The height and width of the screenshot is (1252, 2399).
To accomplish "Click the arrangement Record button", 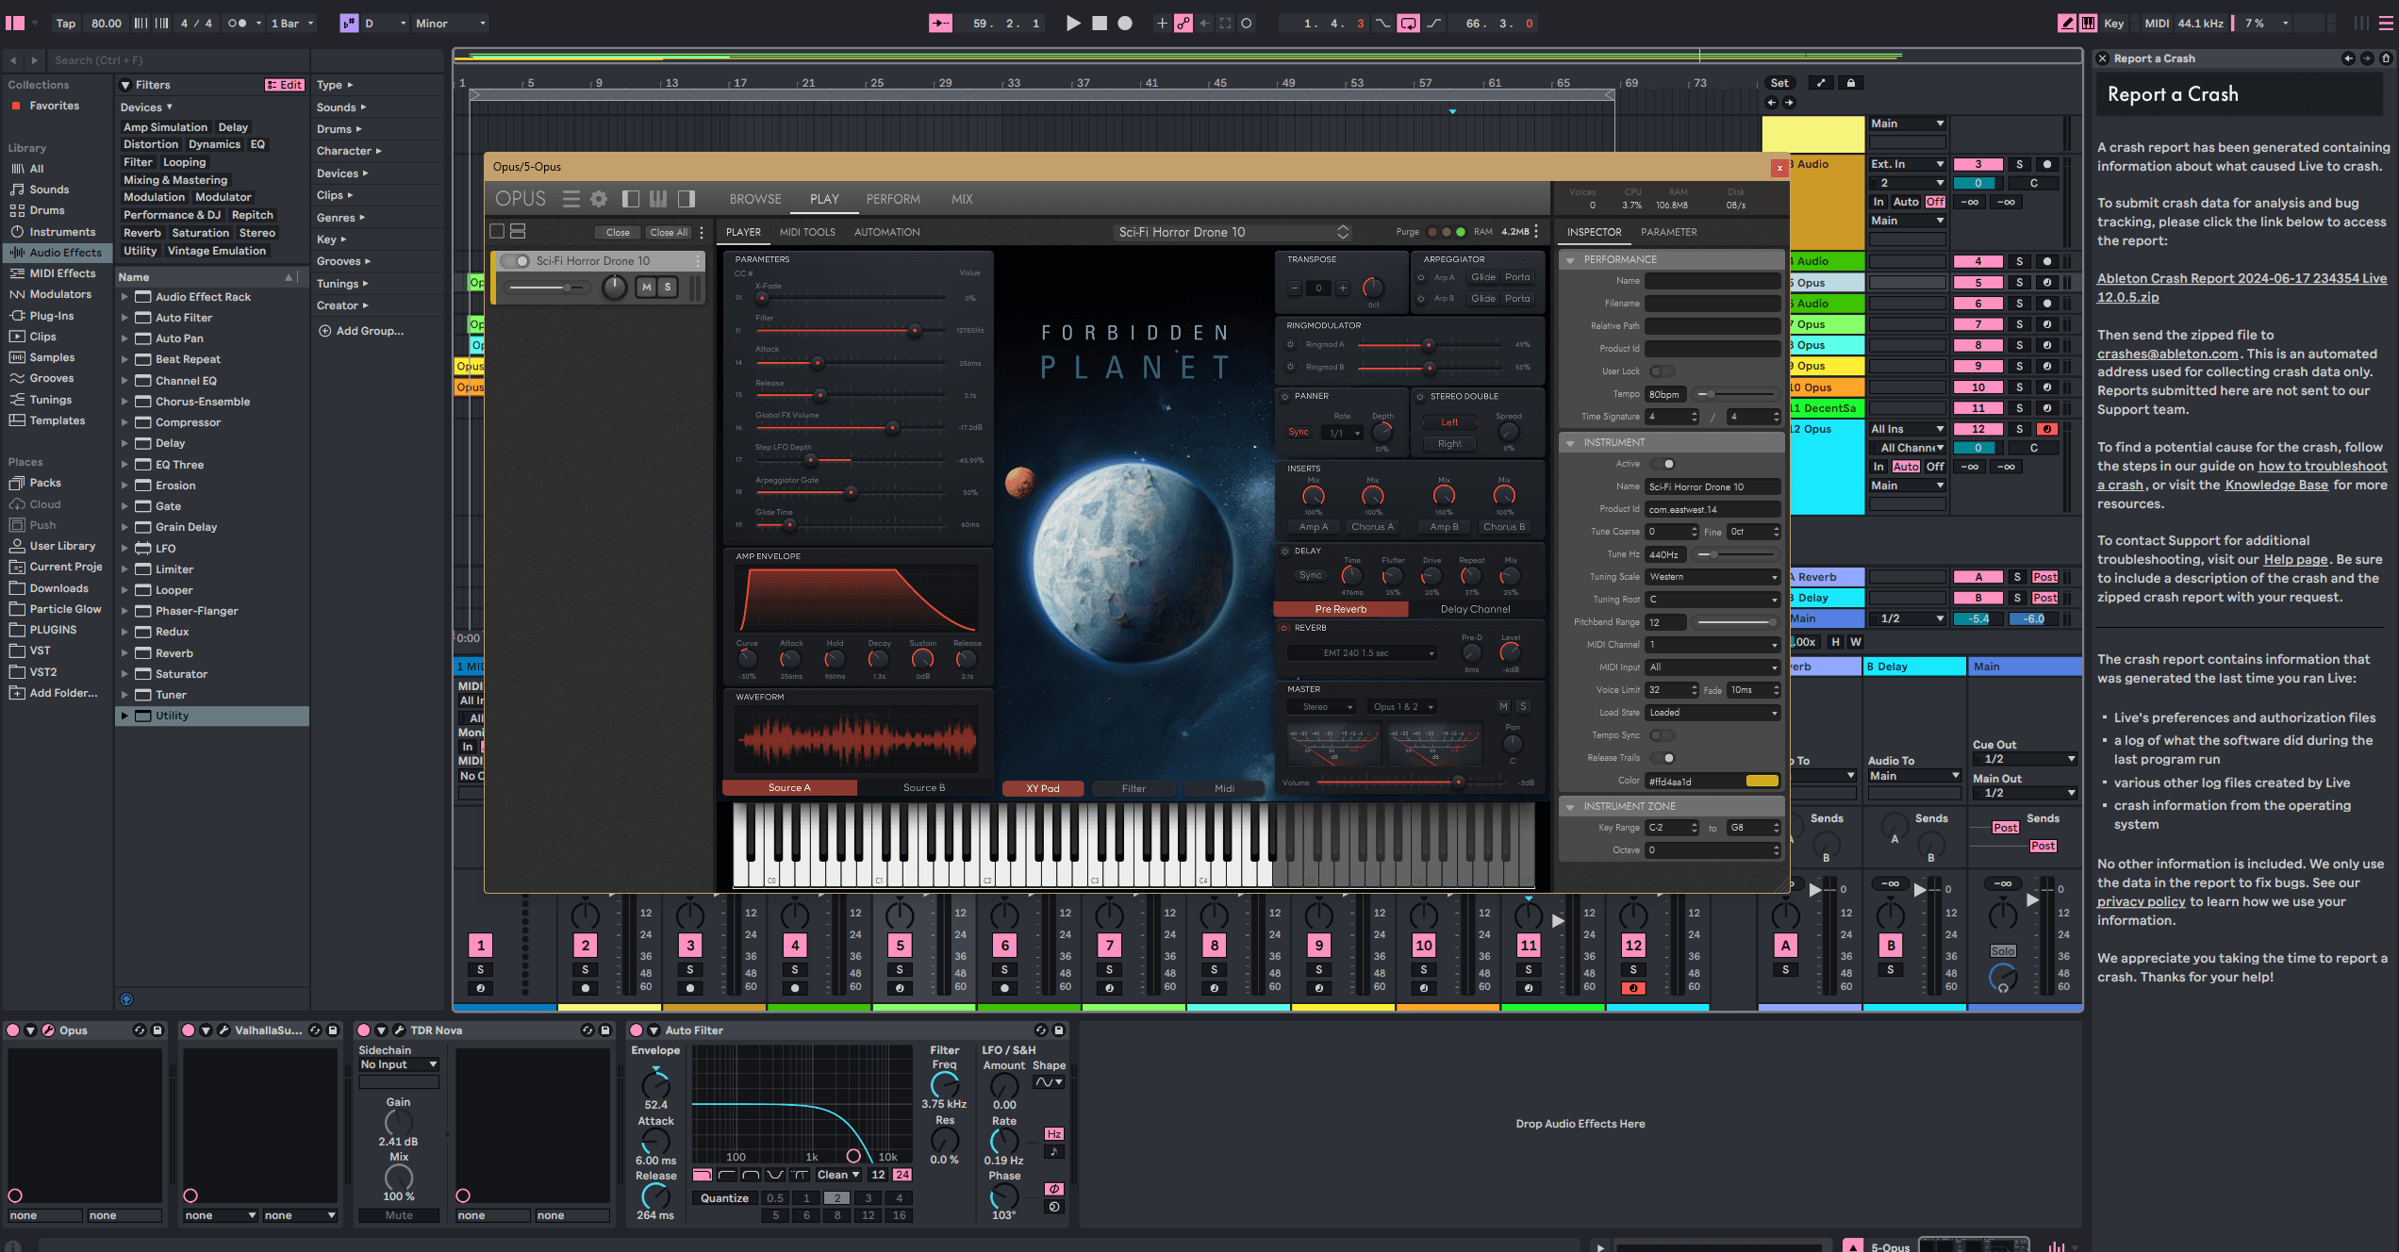I will [1125, 24].
